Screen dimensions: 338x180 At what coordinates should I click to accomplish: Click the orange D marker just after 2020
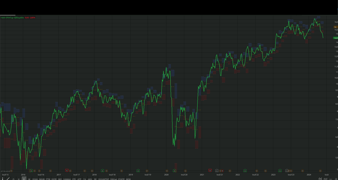click(x=167, y=171)
